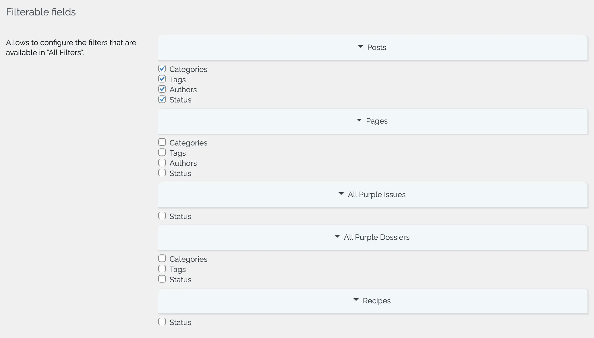This screenshot has height=338, width=594.
Task: Collapse the All Purple Dossiers arrow
Action: [x=337, y=237]
